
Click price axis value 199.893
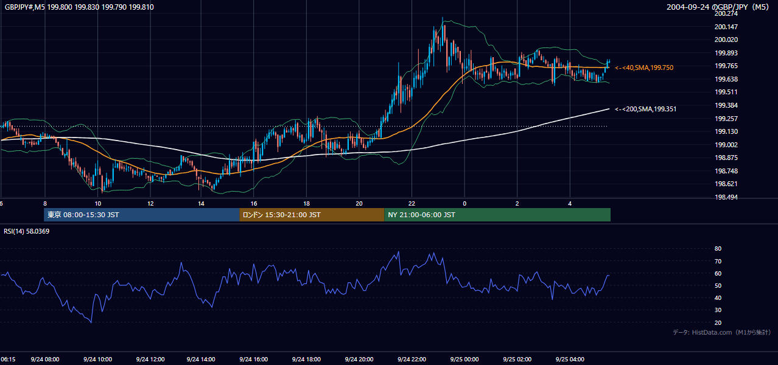tap(726, 53)
